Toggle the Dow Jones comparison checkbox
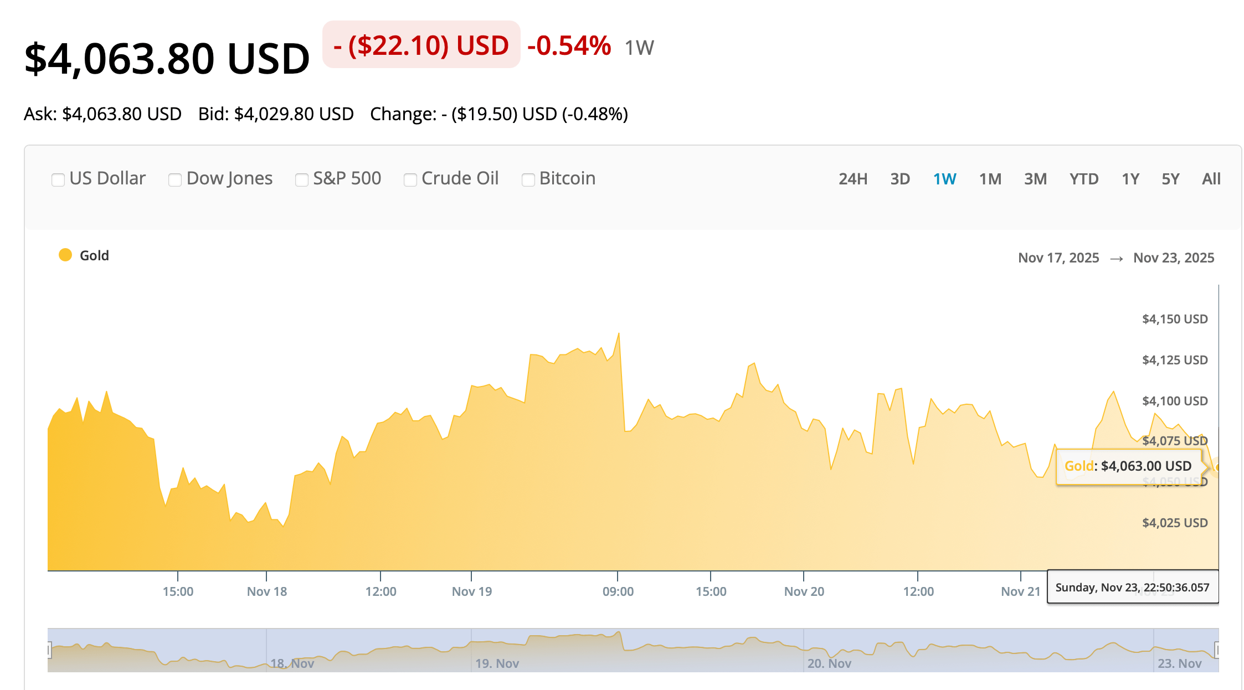This screenshot has height=690, width=1244. [175, 179]
